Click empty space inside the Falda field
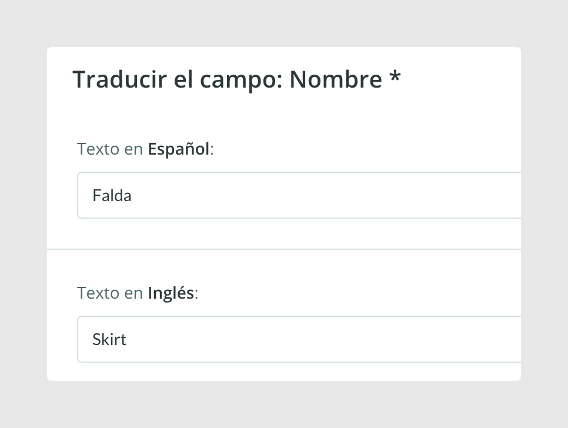Image resolution: width=568 pixels, height=428 pixels. coord(326,195)
